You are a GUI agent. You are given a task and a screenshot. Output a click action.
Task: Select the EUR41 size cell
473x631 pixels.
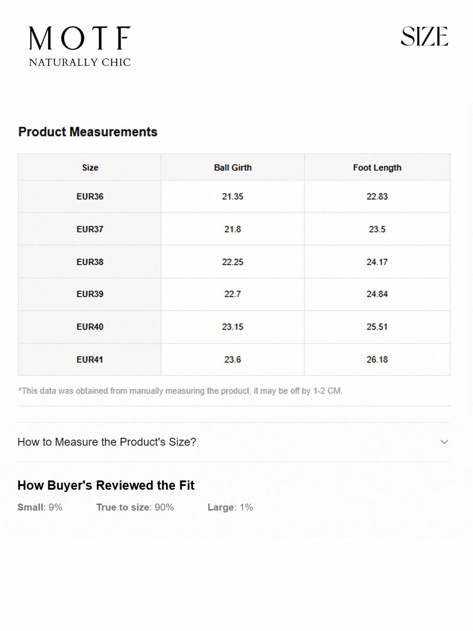90,360
